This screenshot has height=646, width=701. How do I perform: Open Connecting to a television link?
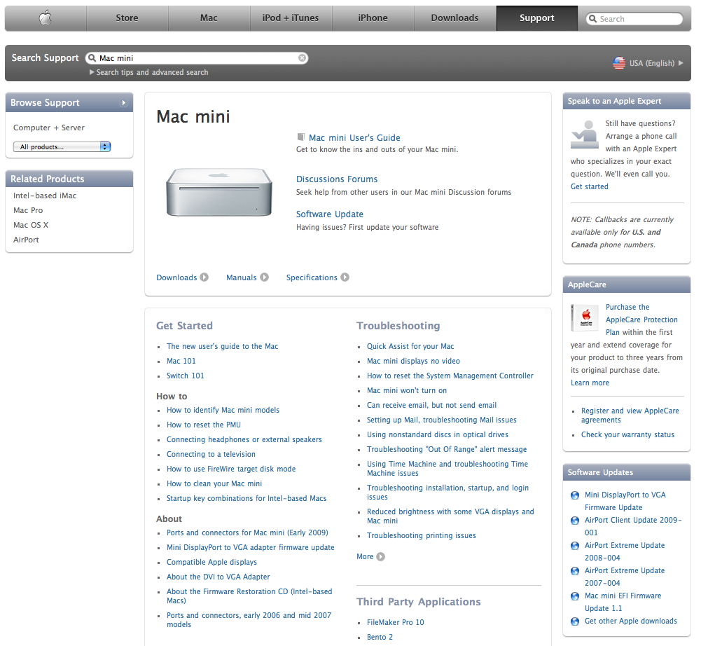(211, 454)
